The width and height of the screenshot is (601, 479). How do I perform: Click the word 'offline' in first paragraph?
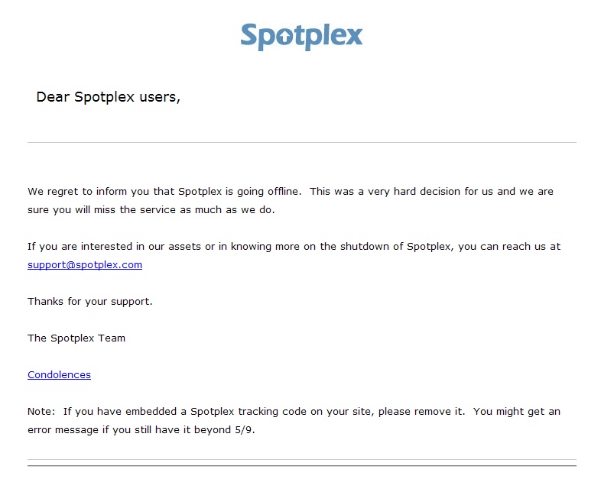tap(283, 192)
